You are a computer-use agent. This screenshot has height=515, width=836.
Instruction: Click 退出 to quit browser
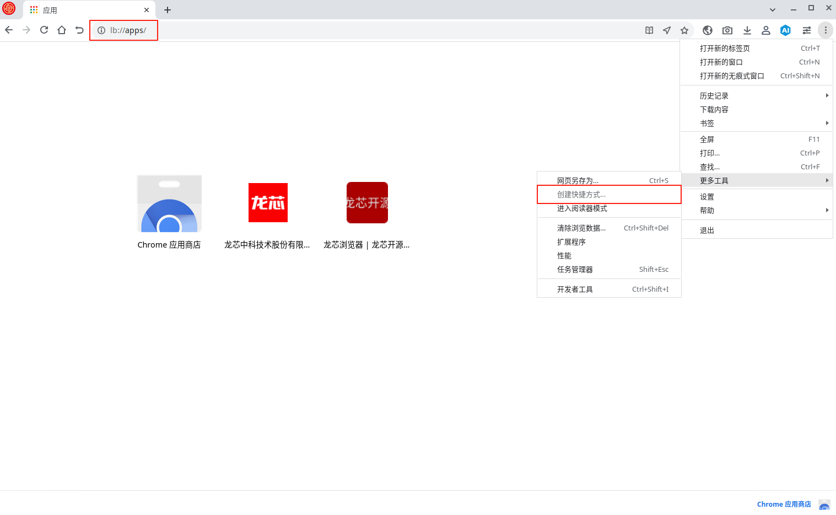[x=757, y=230]
